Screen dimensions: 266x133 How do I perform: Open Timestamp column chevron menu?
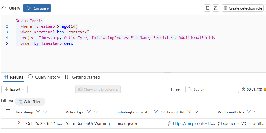point(45,112)
